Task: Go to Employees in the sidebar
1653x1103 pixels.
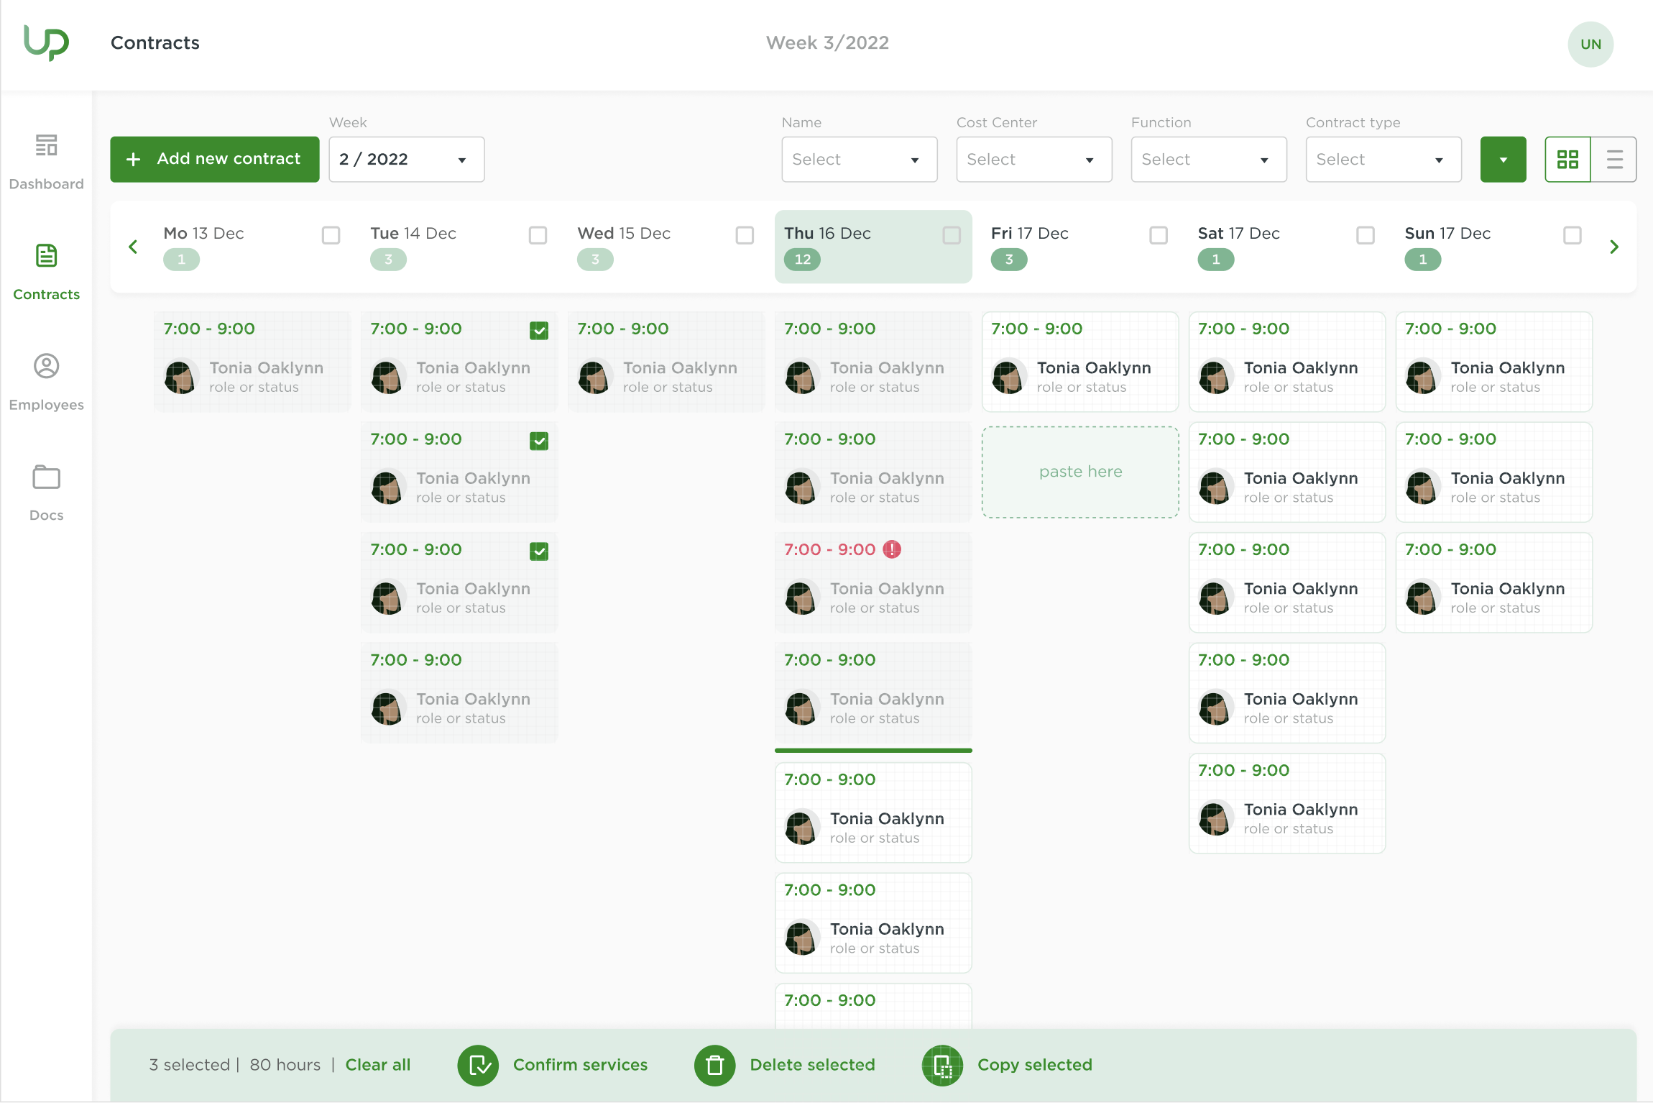Action: click(47, 381)
